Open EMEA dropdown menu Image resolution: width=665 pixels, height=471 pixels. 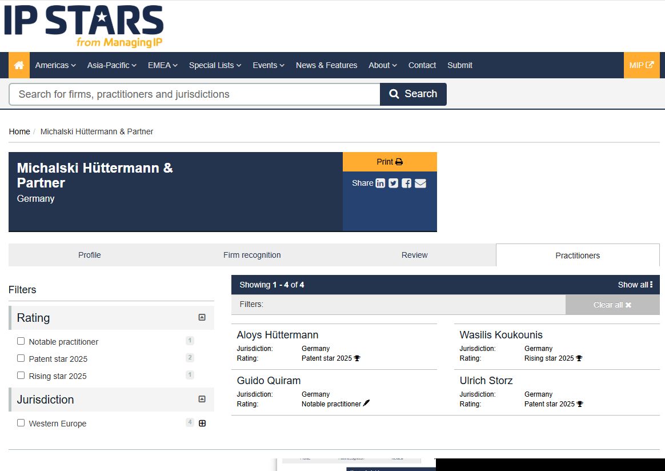click(x=163, y=65)
